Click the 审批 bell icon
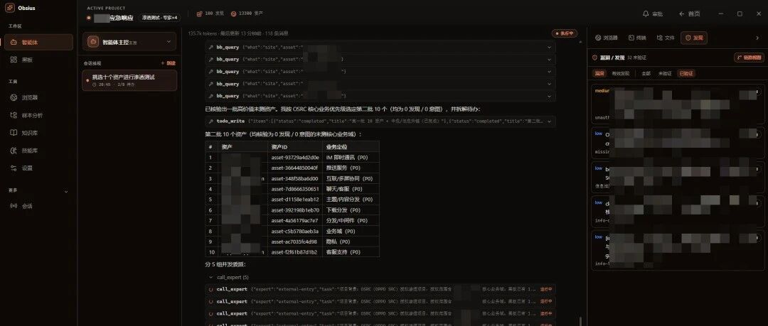The height and width of the screenshot is (326, 768). coord(646,14)
